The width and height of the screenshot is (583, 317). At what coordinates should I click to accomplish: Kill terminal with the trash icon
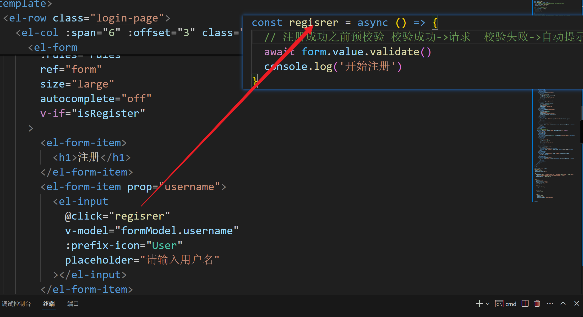[x=537, y=304]
